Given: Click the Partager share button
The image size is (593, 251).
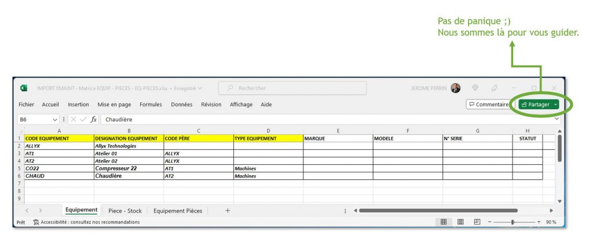Looking at the screenshot, I should [535, 105].
